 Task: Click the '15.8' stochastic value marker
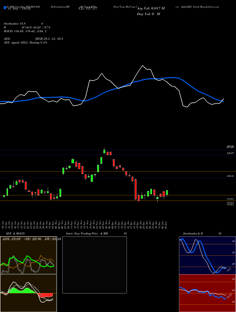(228, 269)
